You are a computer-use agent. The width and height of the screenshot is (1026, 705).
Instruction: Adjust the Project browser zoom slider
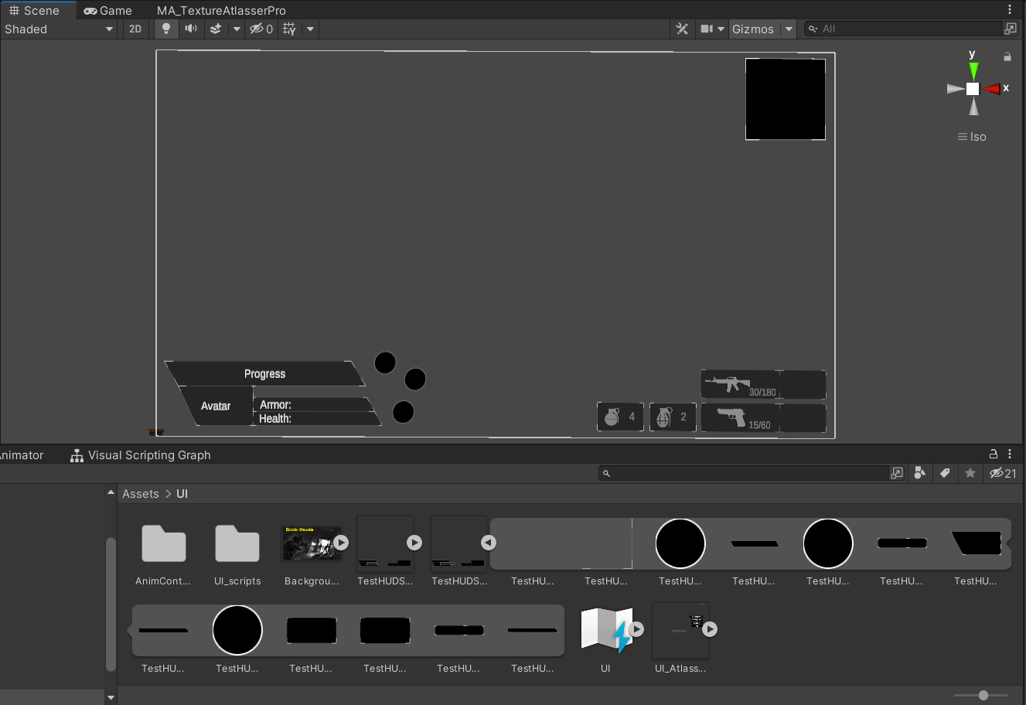pyautogui.click(x=982, y=695)
